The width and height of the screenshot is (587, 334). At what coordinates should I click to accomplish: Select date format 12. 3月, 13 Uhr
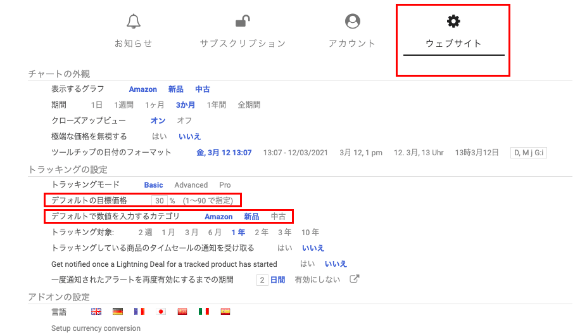pyautogui.click(x=419, y=153)
